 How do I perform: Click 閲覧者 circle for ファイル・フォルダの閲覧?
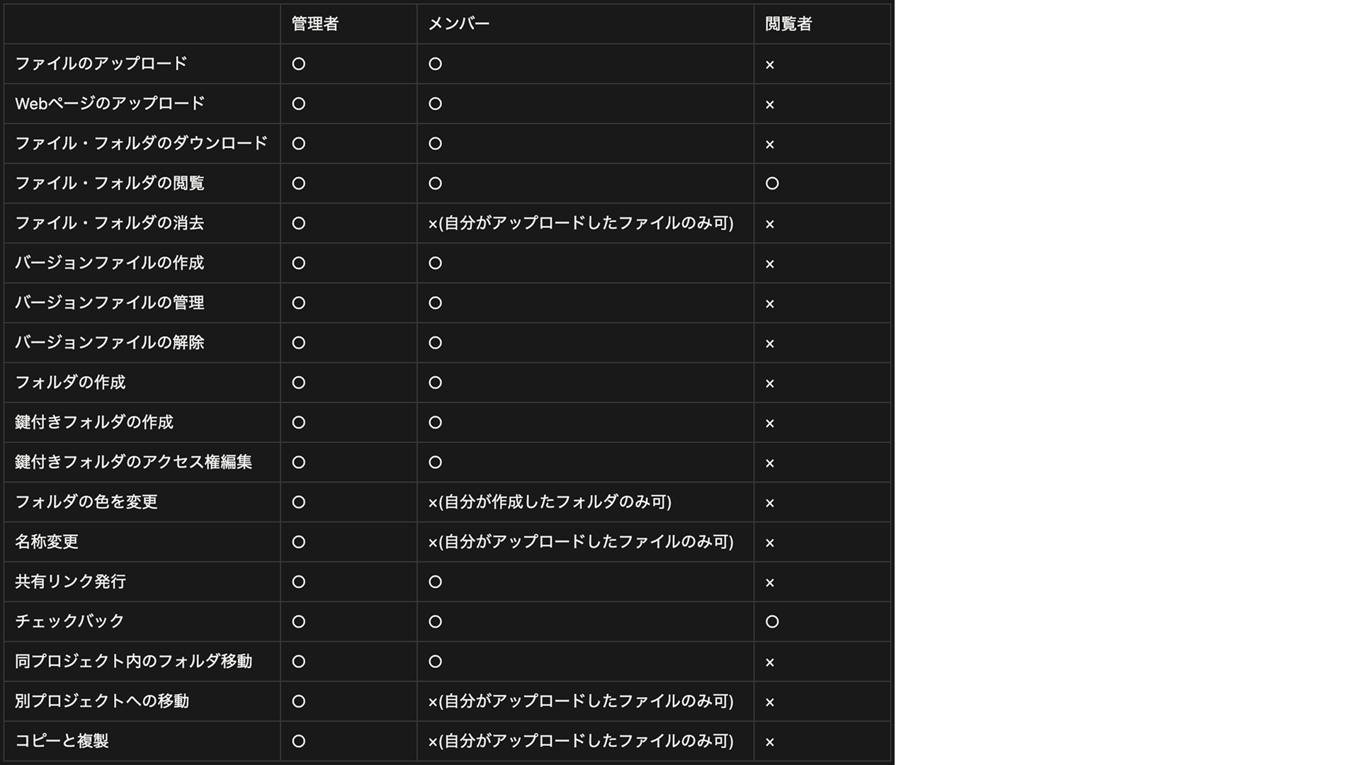click(x=772, y=183)
